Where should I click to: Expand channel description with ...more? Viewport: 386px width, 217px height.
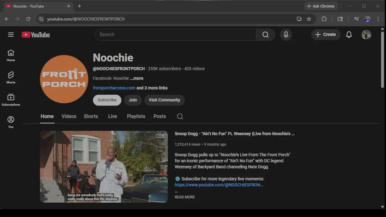point(137,78)
